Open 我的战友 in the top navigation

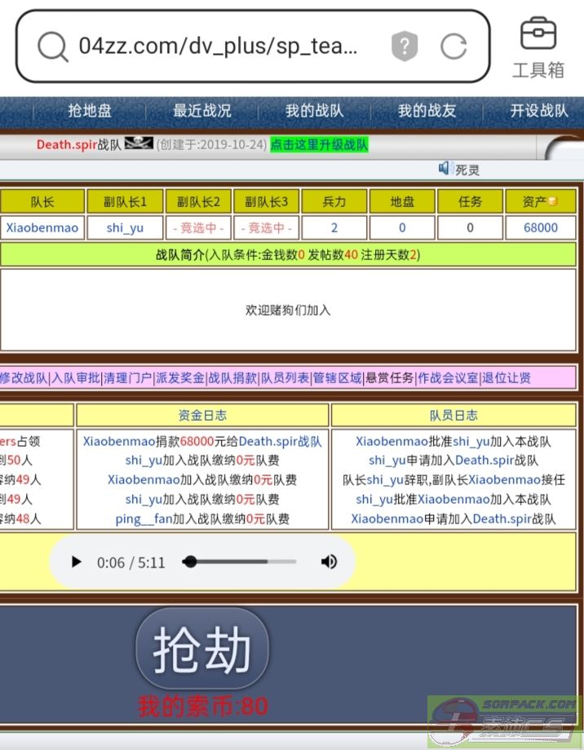coord(427,111)
